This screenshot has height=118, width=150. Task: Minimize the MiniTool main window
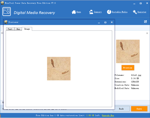134,3
